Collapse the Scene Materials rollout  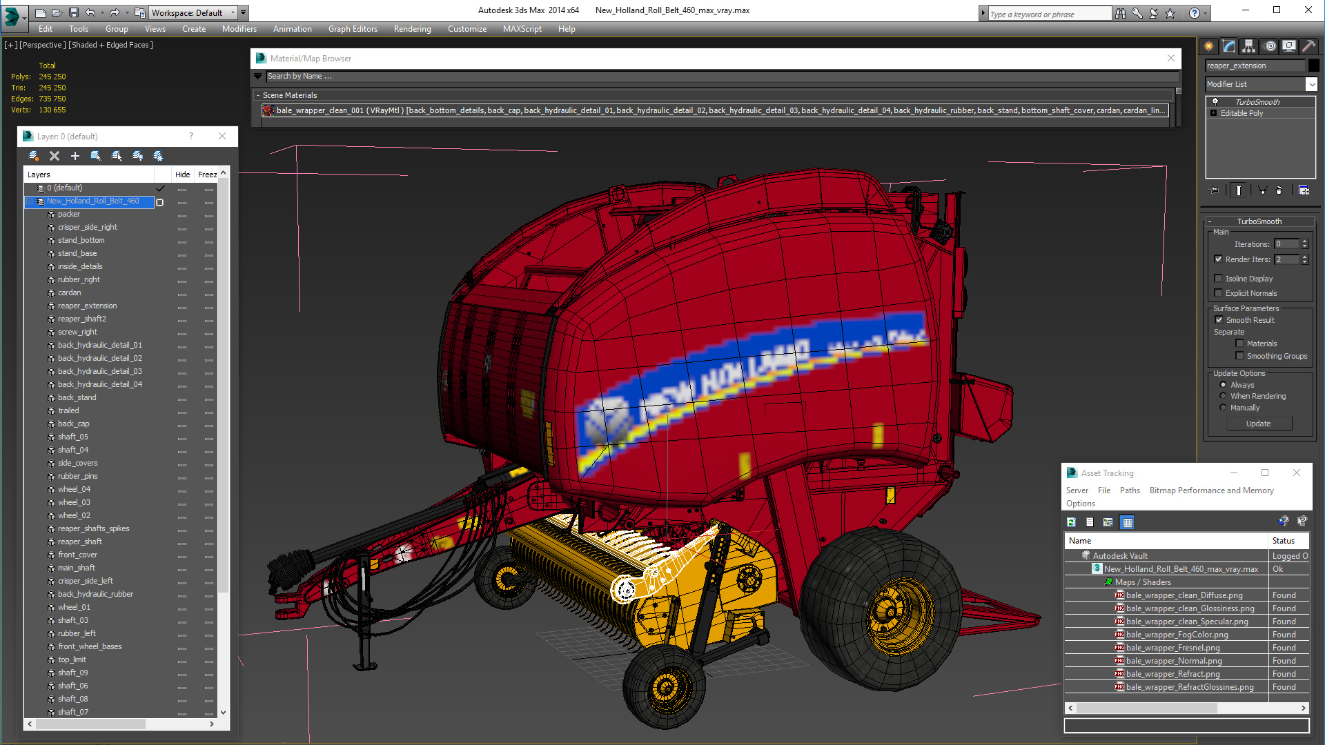[x=258, y=95]
